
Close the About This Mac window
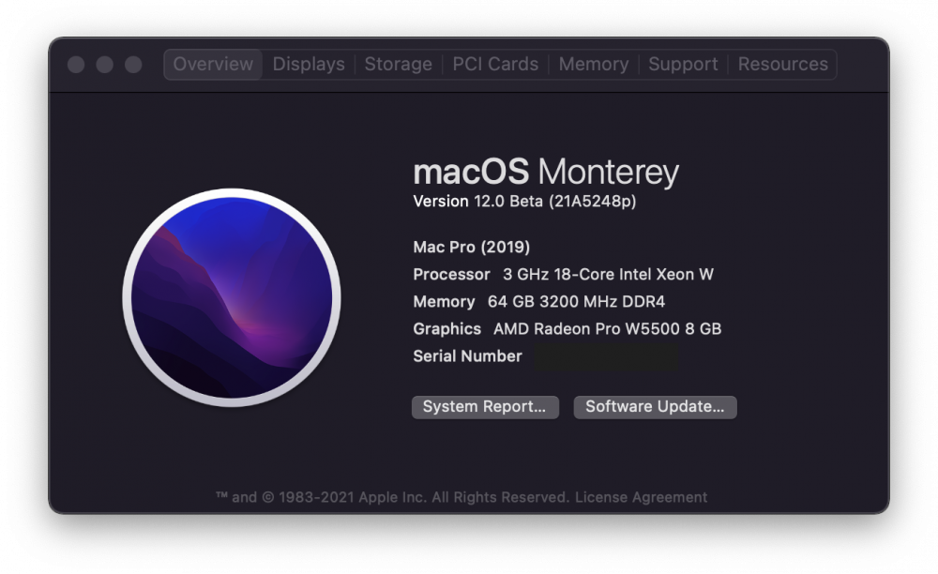coord(76,65)
